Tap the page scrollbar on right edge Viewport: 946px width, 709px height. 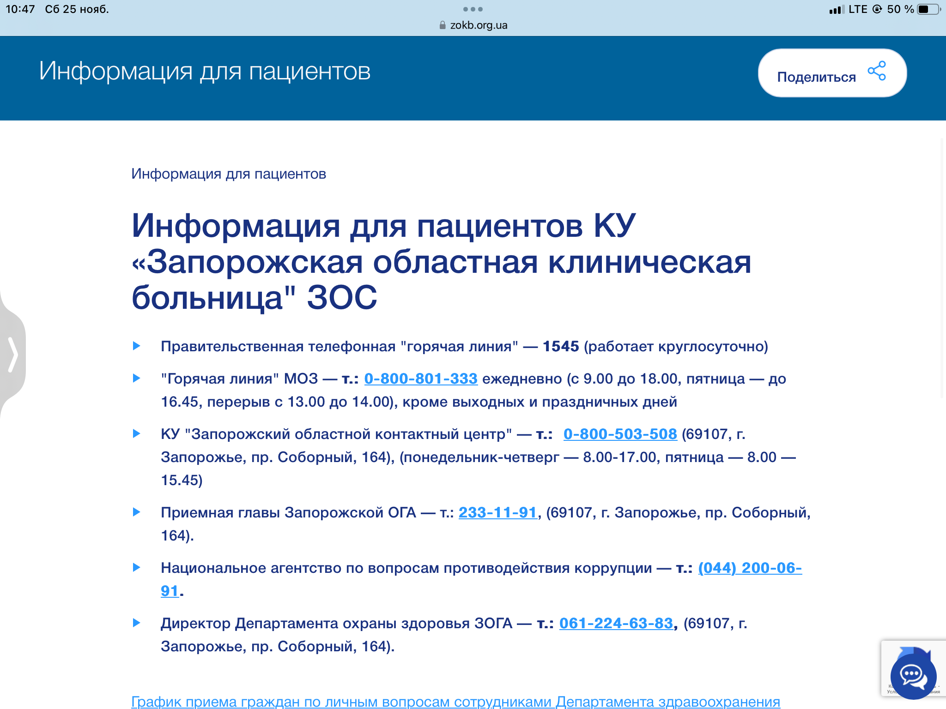942,268
